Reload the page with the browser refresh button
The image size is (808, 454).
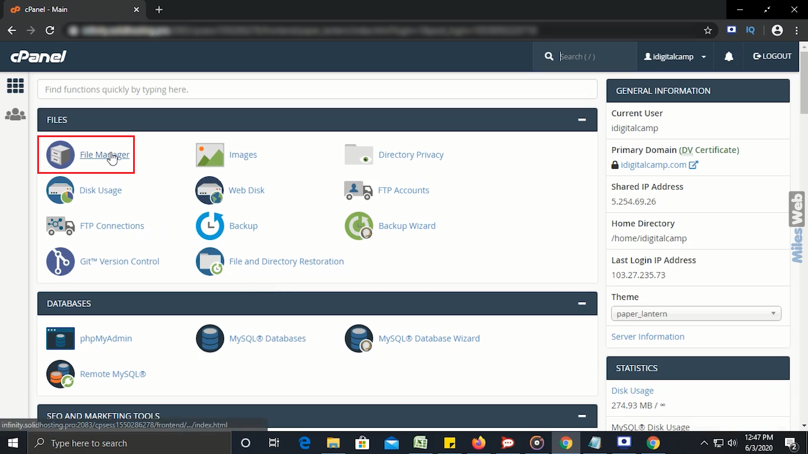click(x=50, y=30)
